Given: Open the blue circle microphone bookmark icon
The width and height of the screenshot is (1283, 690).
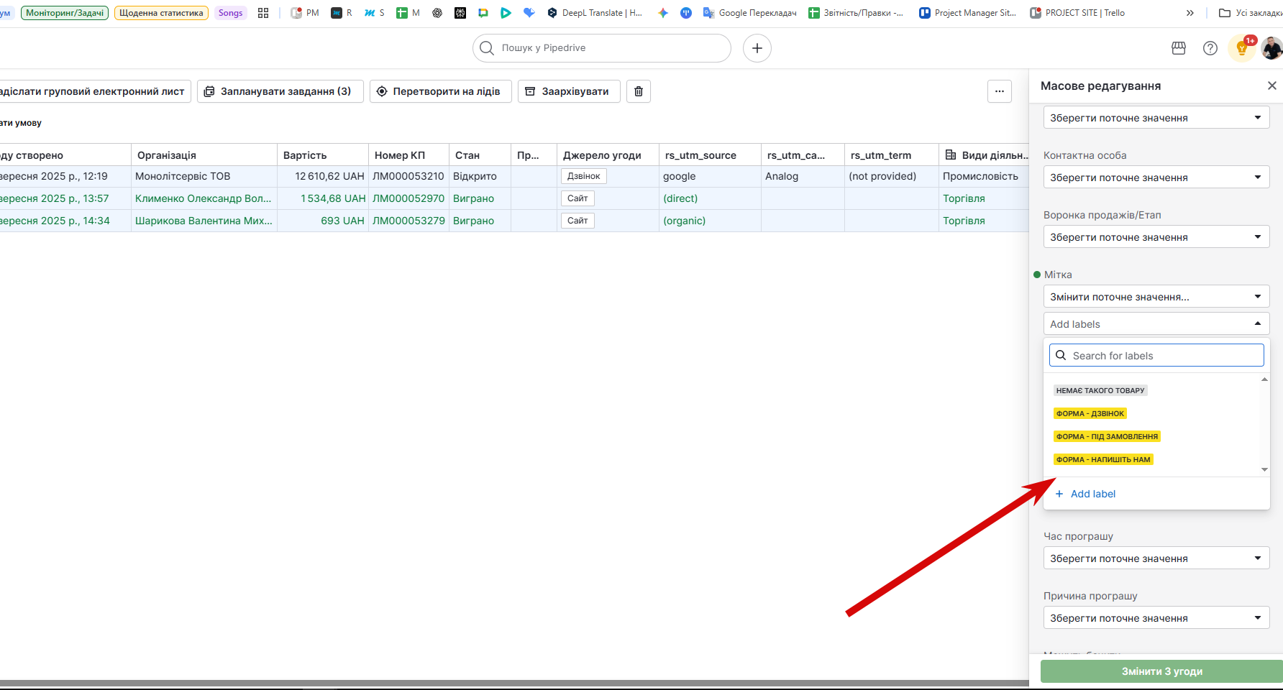Looking at the screenshot, I should tap(686, 13).
